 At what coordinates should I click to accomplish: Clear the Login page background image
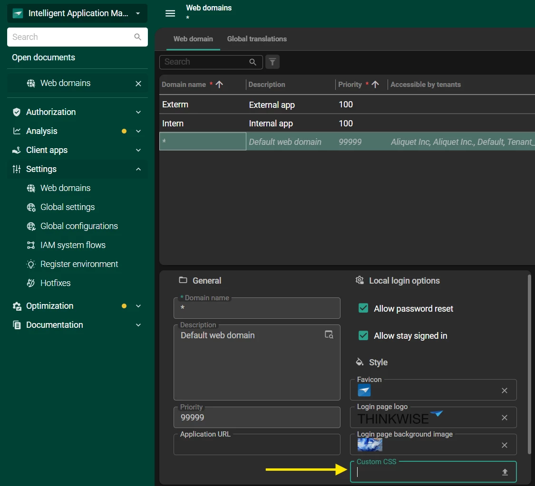click(x=505, y=445)
